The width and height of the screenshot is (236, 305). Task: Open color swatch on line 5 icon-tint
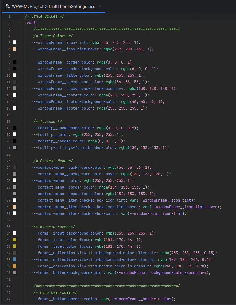click(x=14, y=42)
